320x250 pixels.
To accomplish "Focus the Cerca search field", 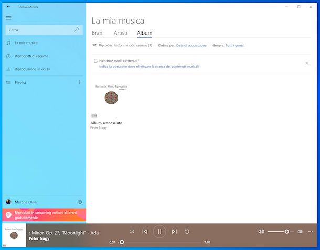I will (44, 30).
